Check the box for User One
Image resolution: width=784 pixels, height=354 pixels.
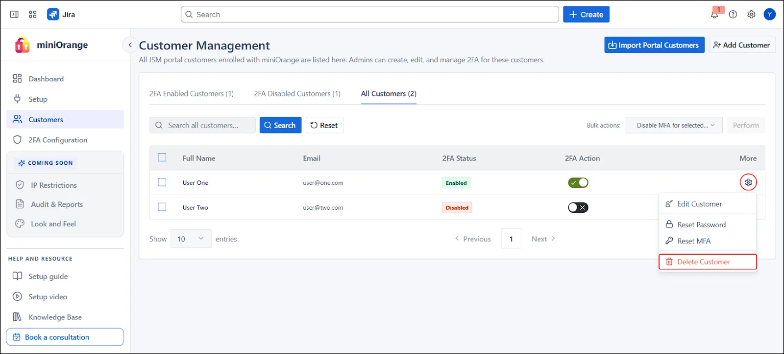pyautogui.click(x=162, y=182)
